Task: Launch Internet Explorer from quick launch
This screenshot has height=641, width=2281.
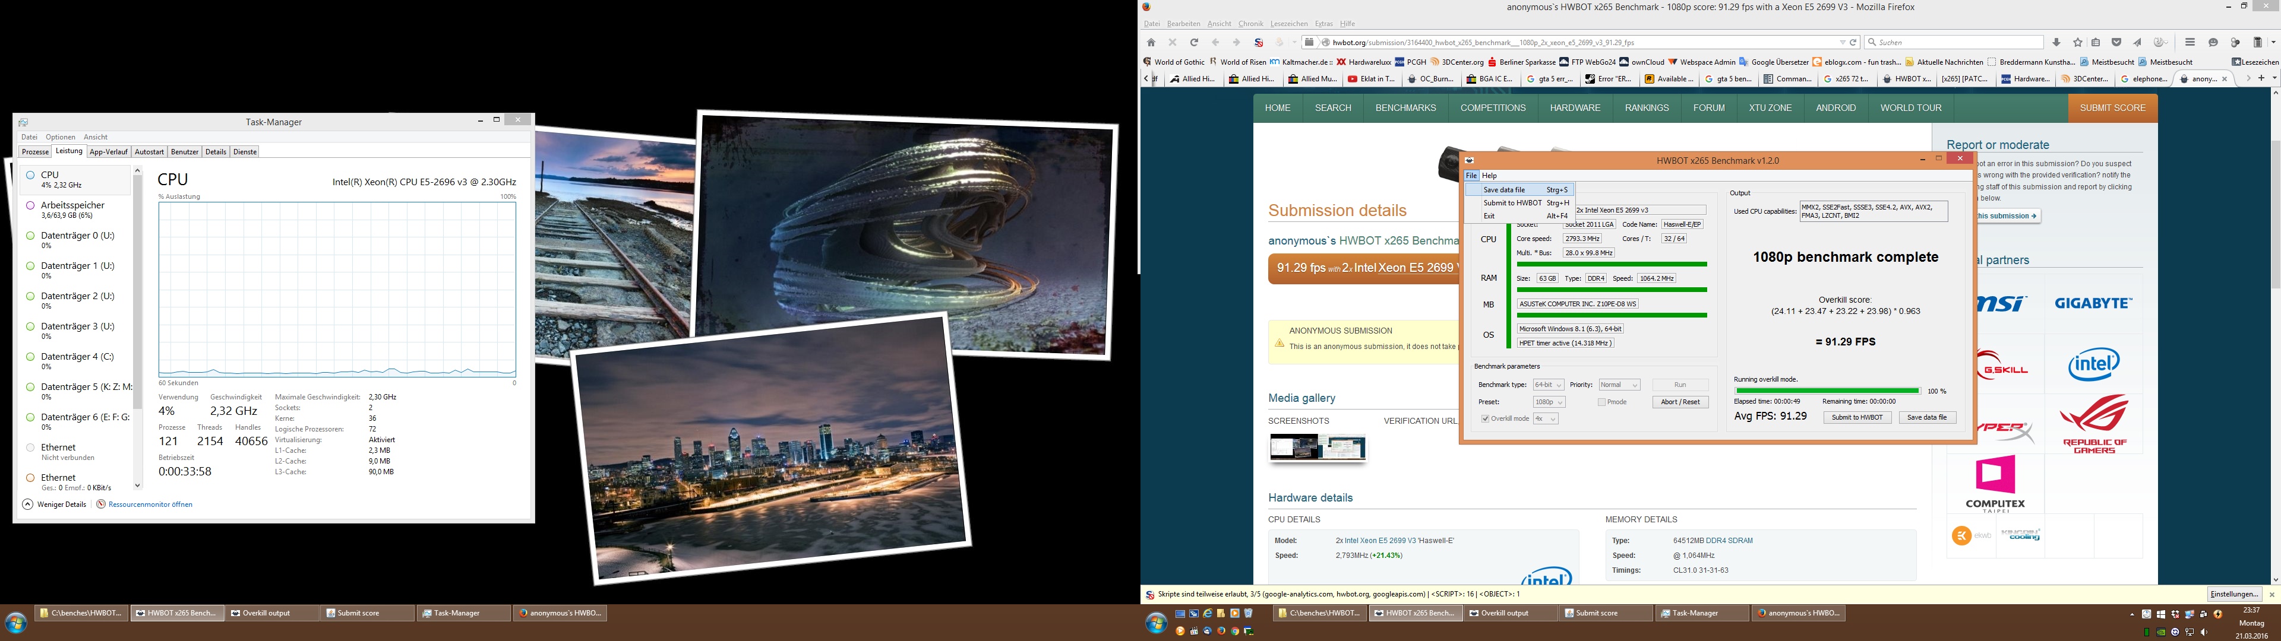Action: point(1207,613)
